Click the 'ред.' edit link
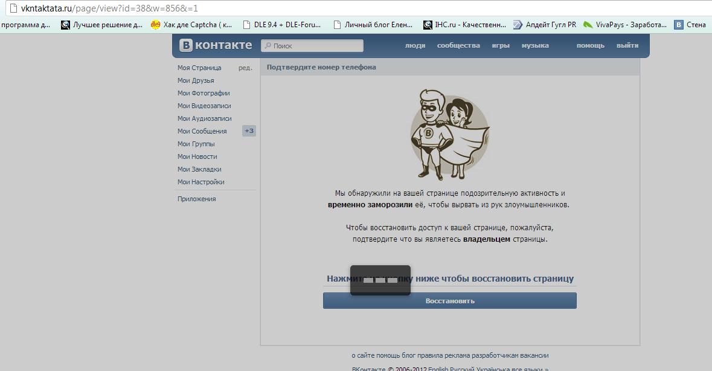This screenshot has height=371, width=712. 245,68
